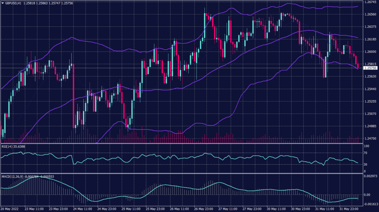Click the GBPUSD,H1 chart title label
Viewport: 379px width, 212px height.
[13, 3]
